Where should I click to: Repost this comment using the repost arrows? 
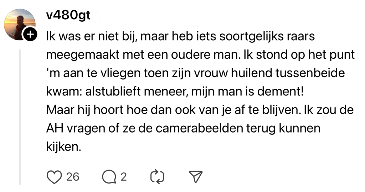156,176
